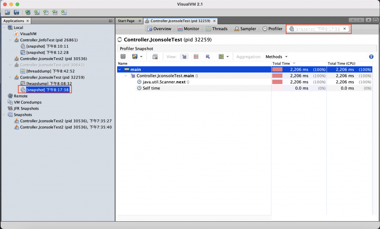
Task: Click the last main toolbar add icon
Action: pos(64,12)
